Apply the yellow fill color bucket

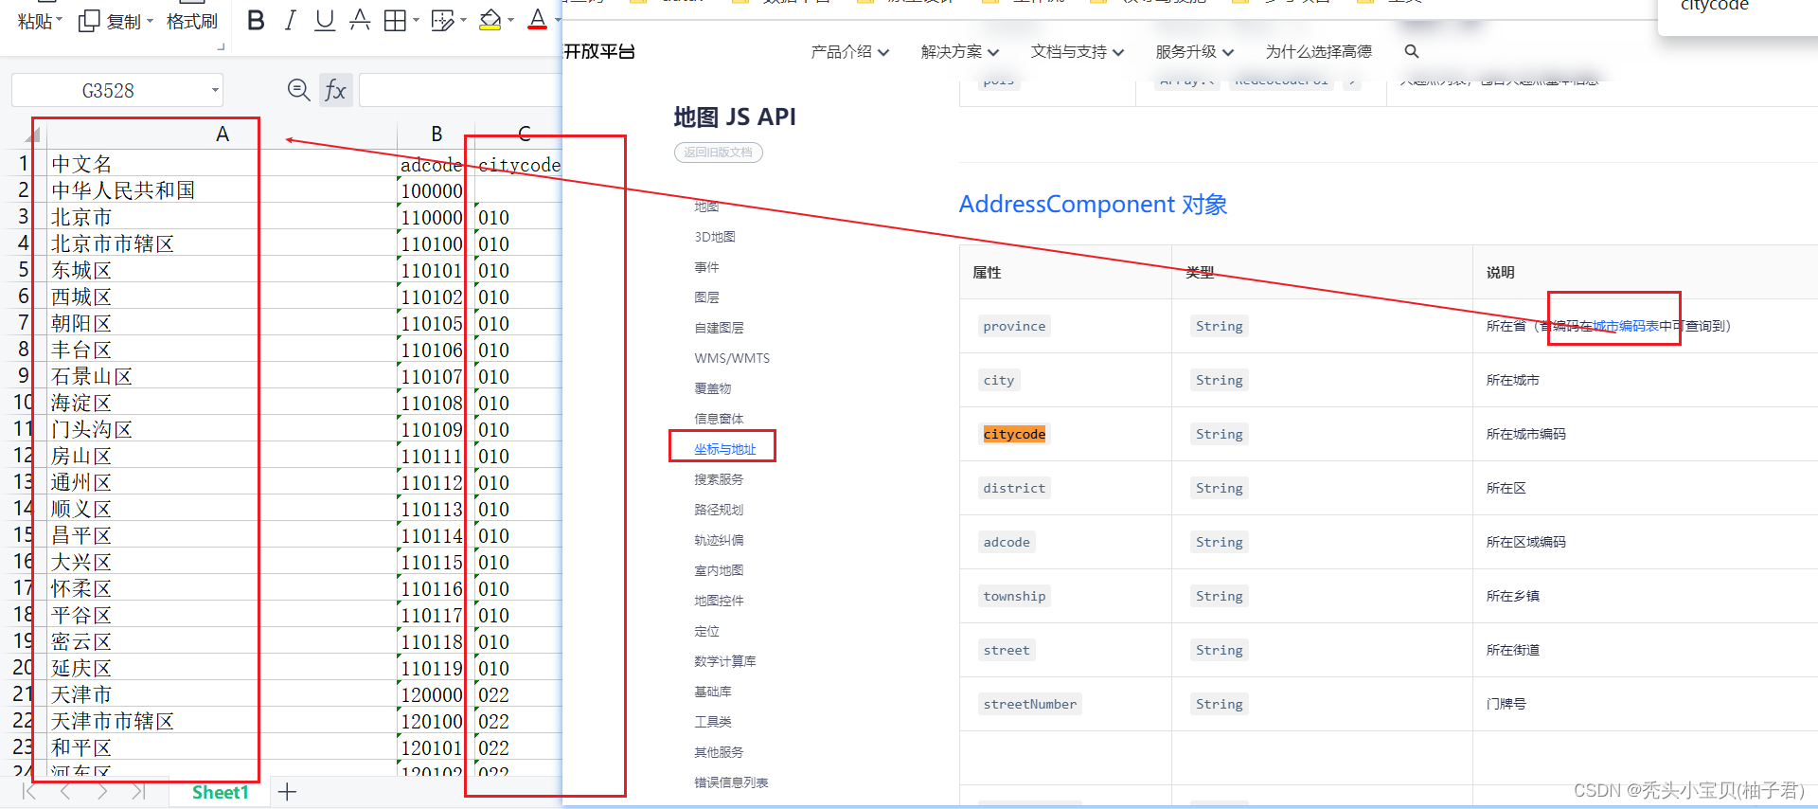(x=490, y=21)
